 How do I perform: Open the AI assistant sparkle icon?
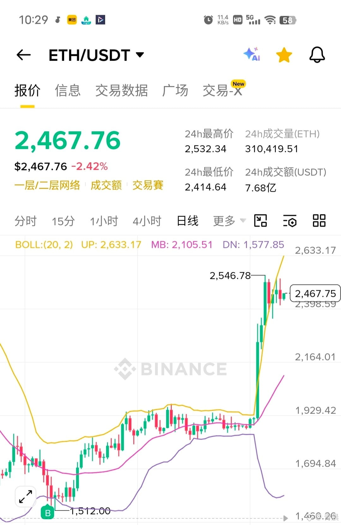252,54
